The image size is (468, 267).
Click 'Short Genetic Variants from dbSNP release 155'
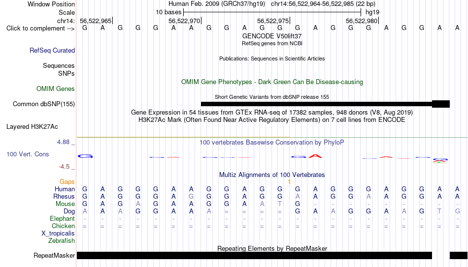point(272,97)
